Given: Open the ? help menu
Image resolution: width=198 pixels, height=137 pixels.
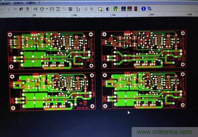Looking at the screenshot, I should (39, 3).
